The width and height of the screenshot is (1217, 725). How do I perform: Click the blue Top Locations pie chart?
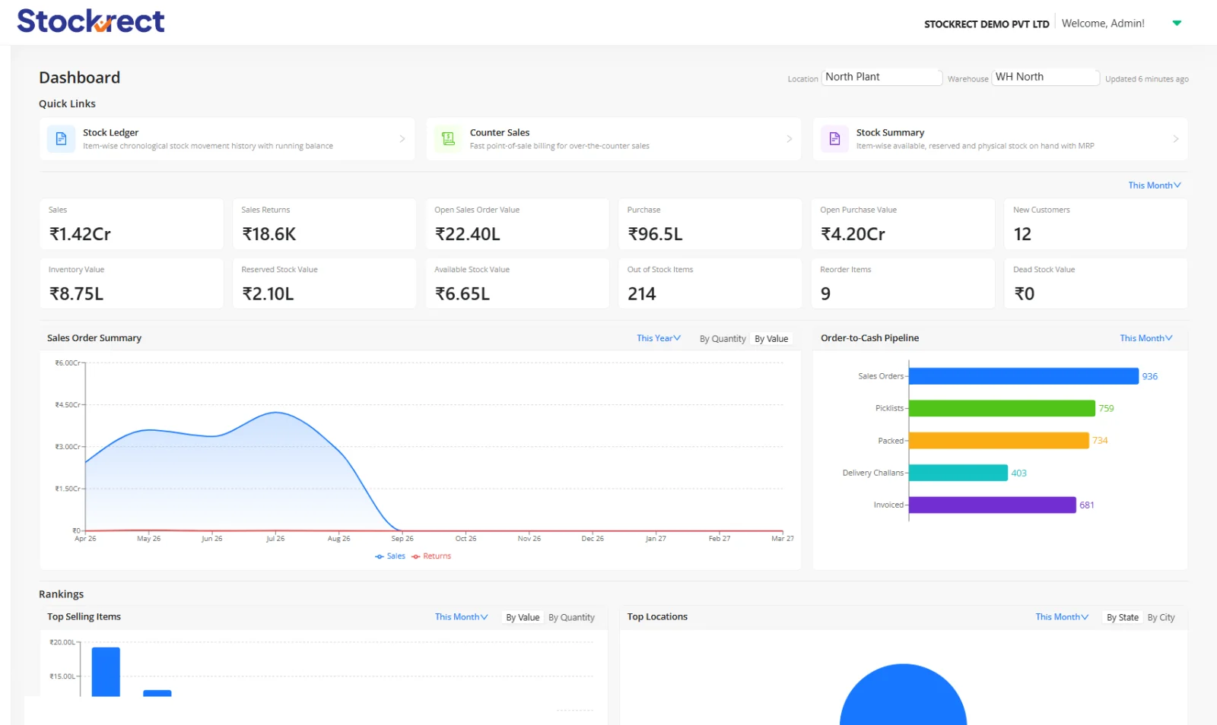click(x=903, y=695)
